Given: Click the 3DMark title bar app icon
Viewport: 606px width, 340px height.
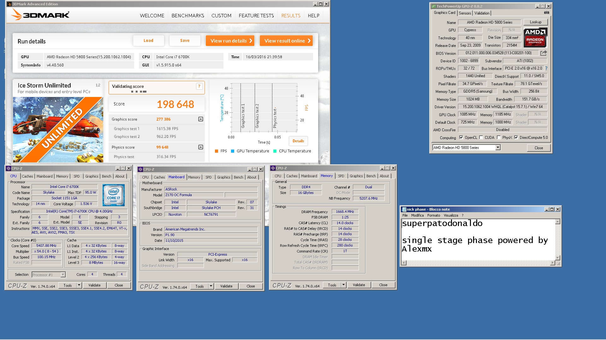Looking at the screenshot, I should (9, 4).
